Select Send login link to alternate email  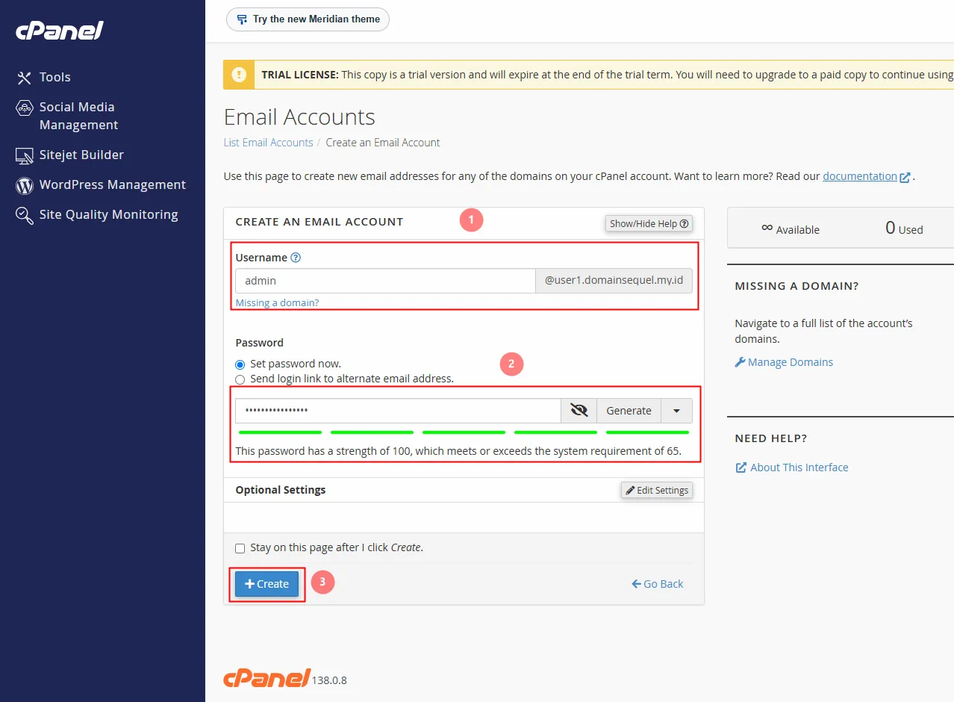pos(240,379)
